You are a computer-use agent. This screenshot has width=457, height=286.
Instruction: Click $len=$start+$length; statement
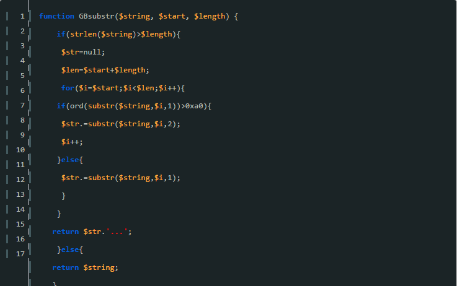pyautogui.click(x=105, y=70)
